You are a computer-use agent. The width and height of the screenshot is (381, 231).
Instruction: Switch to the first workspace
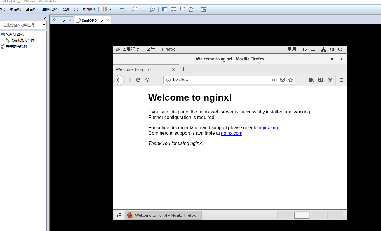tap(285, 215)
